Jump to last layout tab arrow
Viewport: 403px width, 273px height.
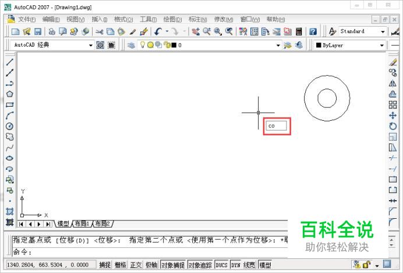[x=48, y=224]
